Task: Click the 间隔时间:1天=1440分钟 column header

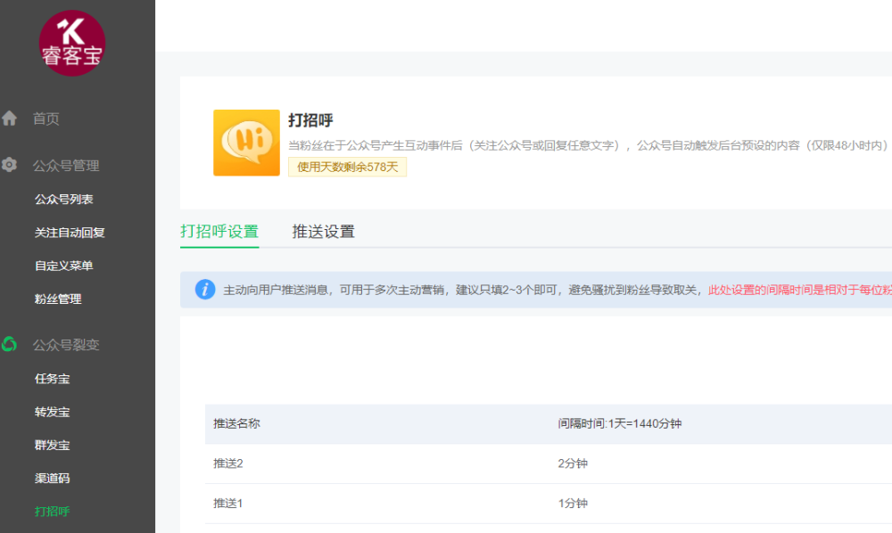Action: tap(620, 423)
